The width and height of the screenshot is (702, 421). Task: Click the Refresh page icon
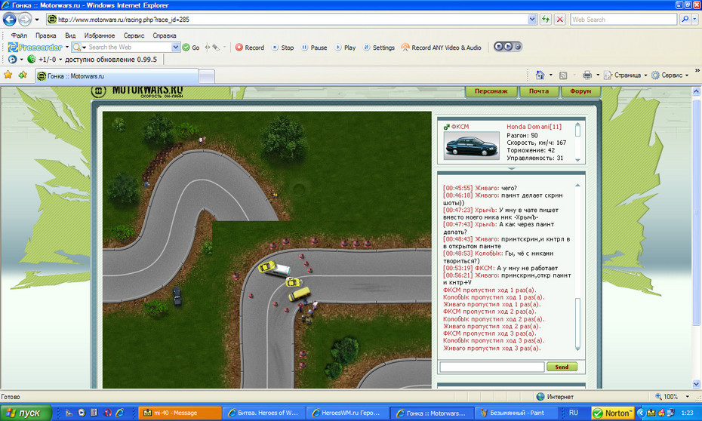pyautogui.click(x=545, y=19)
